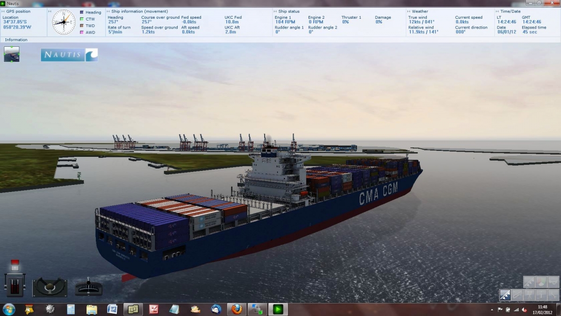Click the Speed over ground 1.2kts value
Image resolution: width=561 pixels, height=316 pixels.
(148, 32)
